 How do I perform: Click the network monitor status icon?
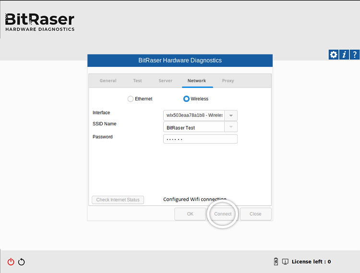point(285,261)
